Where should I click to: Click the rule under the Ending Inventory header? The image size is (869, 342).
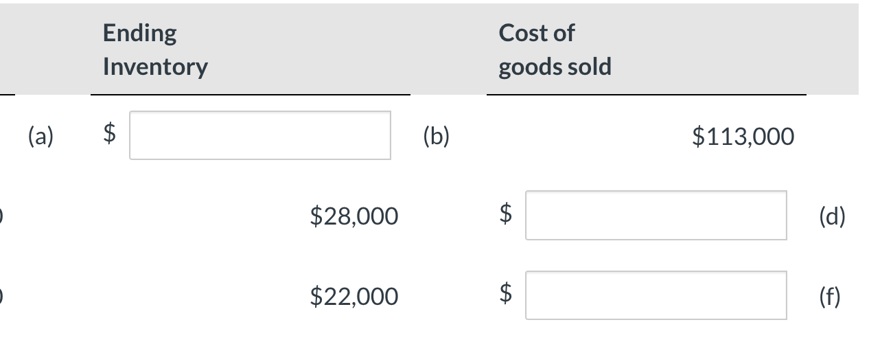click(x=251, y=94)
